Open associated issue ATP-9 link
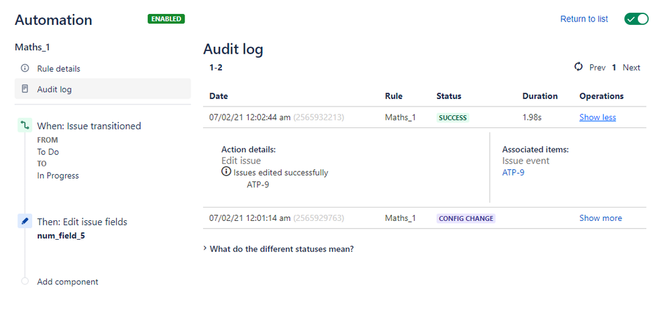The height and width of the screenshot is (318, 670). 513,173
